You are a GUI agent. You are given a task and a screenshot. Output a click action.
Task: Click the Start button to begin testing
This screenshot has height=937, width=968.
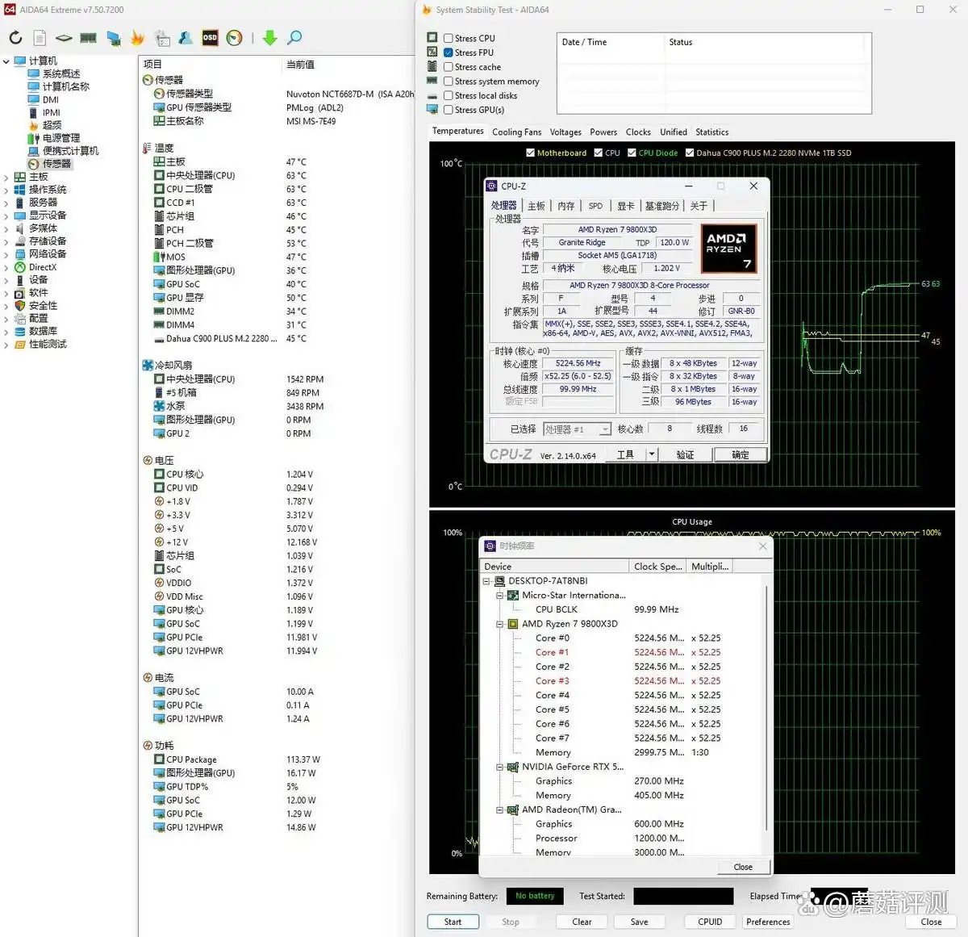coord(453,921)
